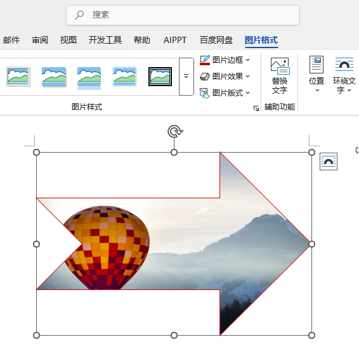Open the 图片效果 dropdown arrow

pyautogui.click(x=248, y=76)
